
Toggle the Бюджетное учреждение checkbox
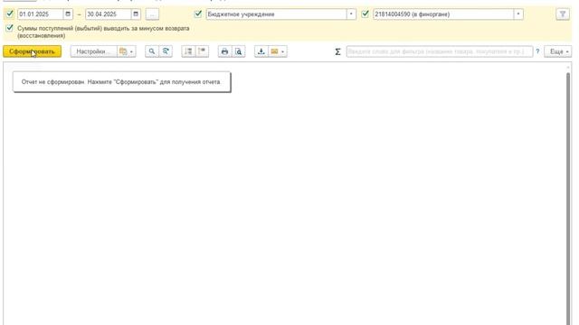point(198,14)
